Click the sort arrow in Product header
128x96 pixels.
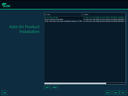click(81, 15)
